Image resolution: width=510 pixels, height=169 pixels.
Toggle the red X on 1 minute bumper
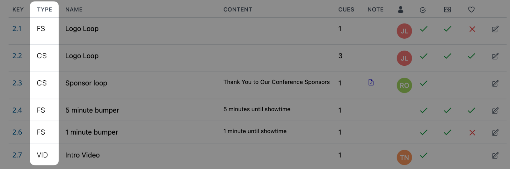[472, 133]
